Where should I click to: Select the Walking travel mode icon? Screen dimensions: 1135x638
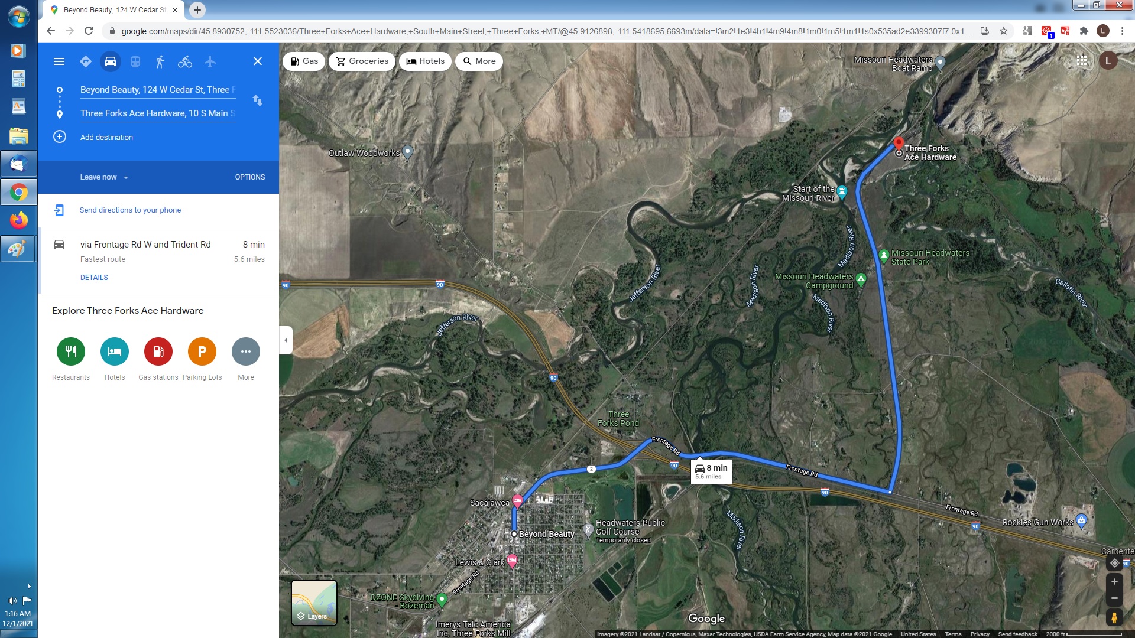coord(160,61)
